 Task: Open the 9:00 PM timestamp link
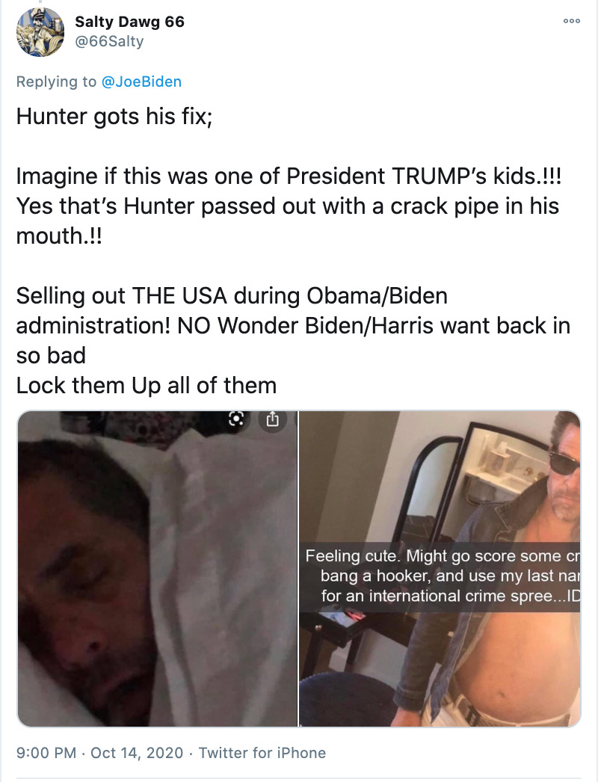pyautogui.click(x=46, y=753)
